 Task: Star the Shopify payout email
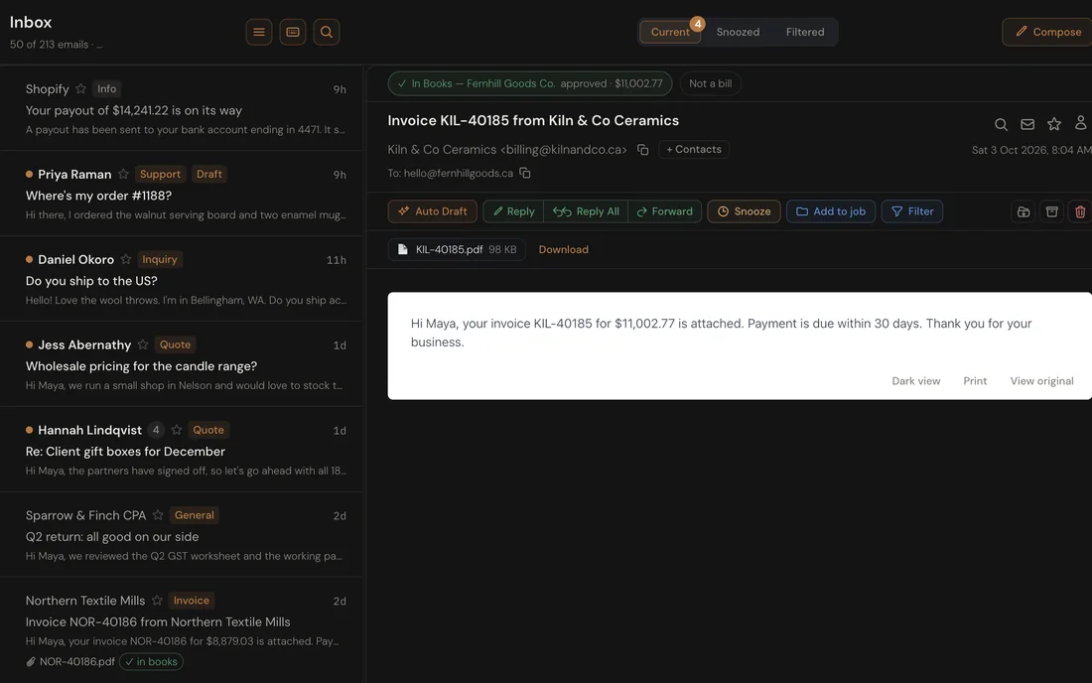80,88
